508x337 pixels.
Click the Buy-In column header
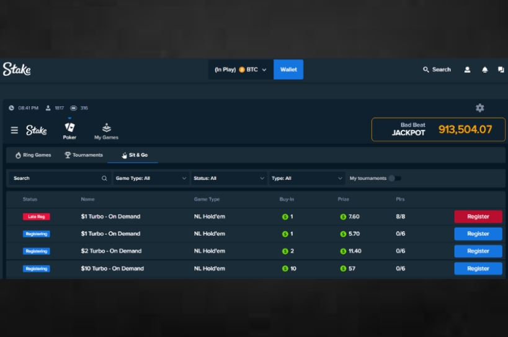[x=287, y=199]
